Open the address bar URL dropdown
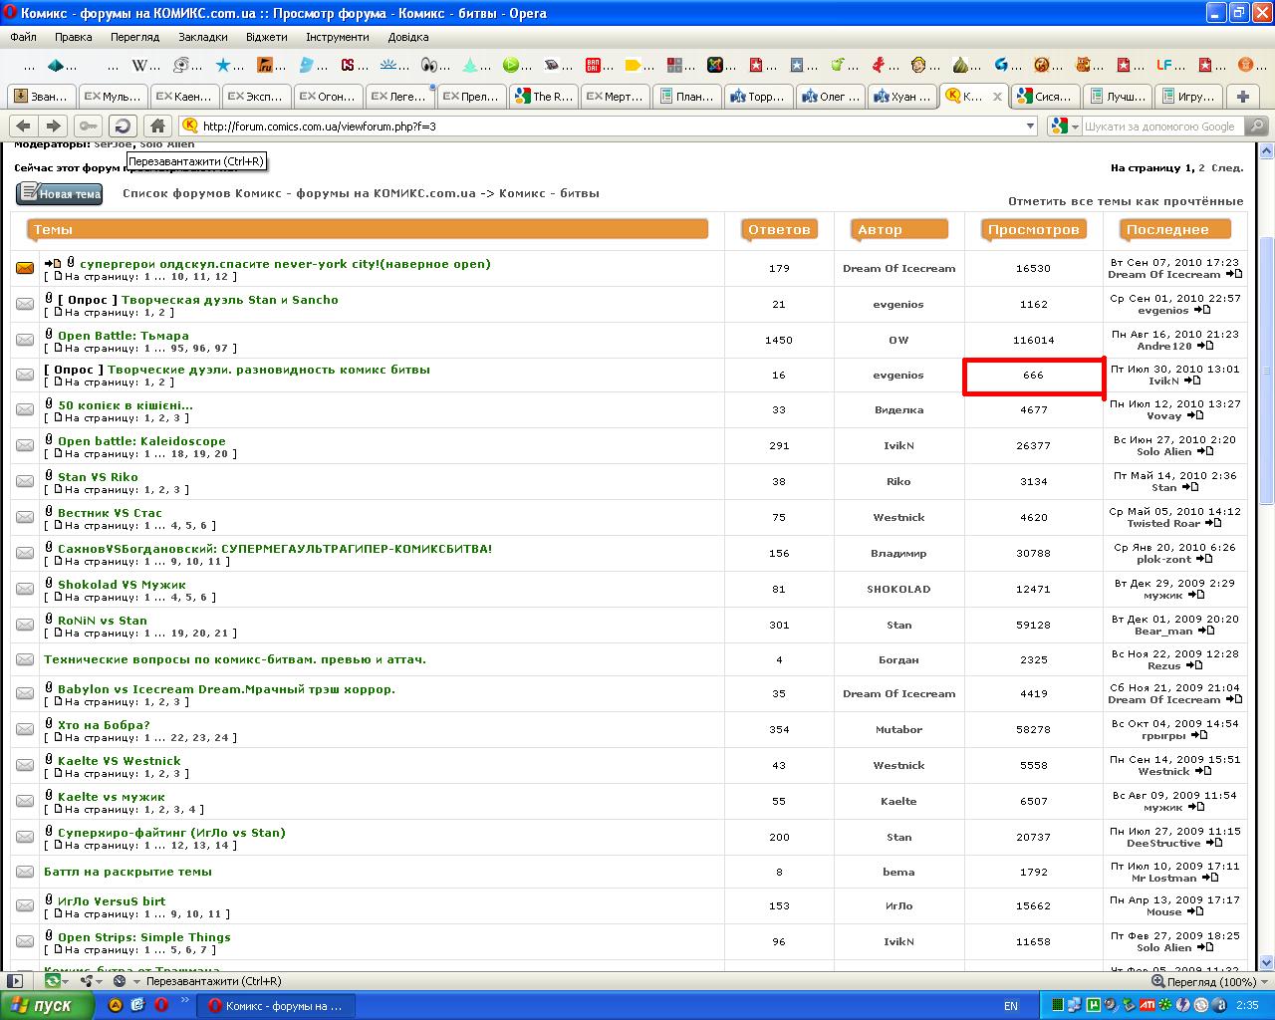The image size is (1275, 1020). point(1030,127)
